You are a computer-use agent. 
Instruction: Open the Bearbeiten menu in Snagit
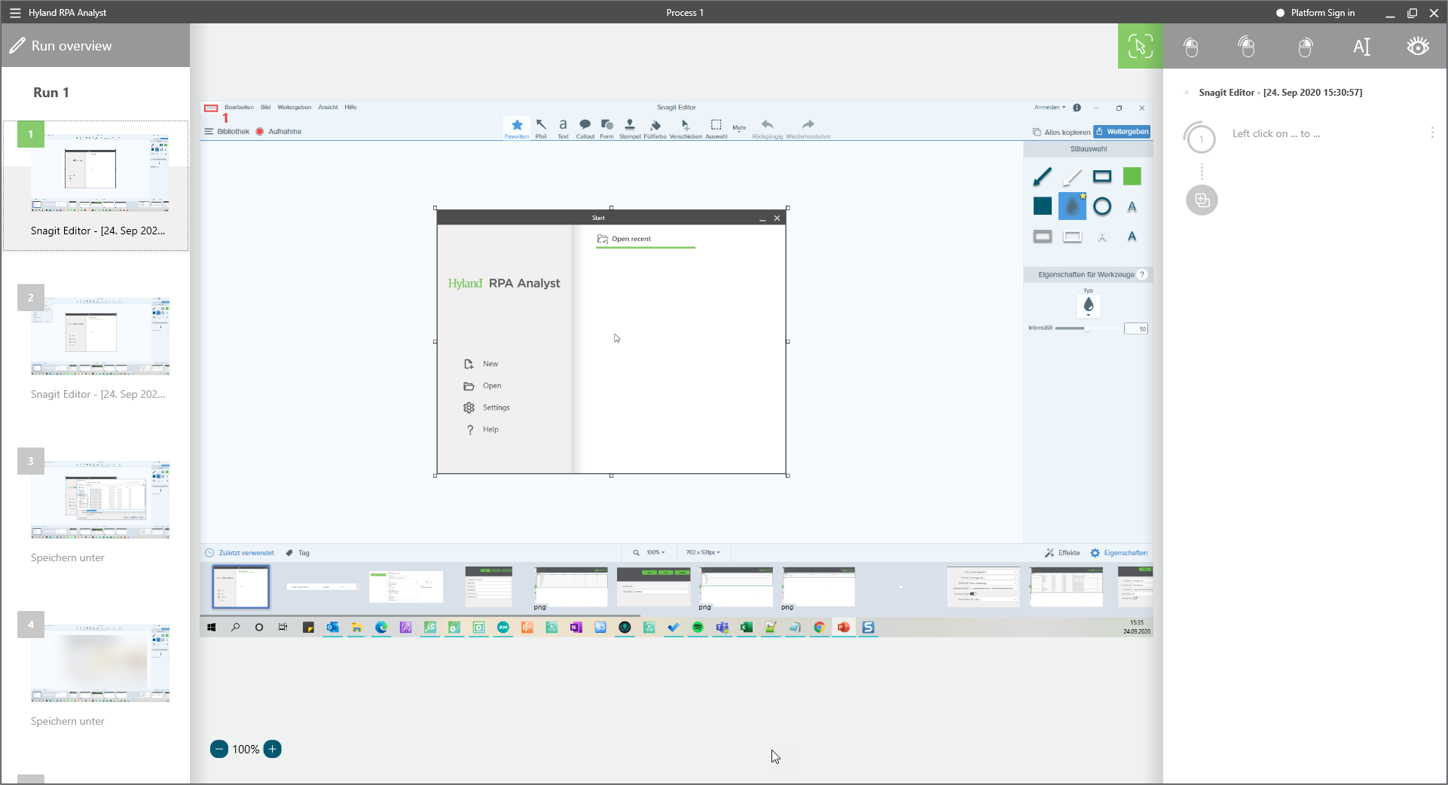pos(238,107)
